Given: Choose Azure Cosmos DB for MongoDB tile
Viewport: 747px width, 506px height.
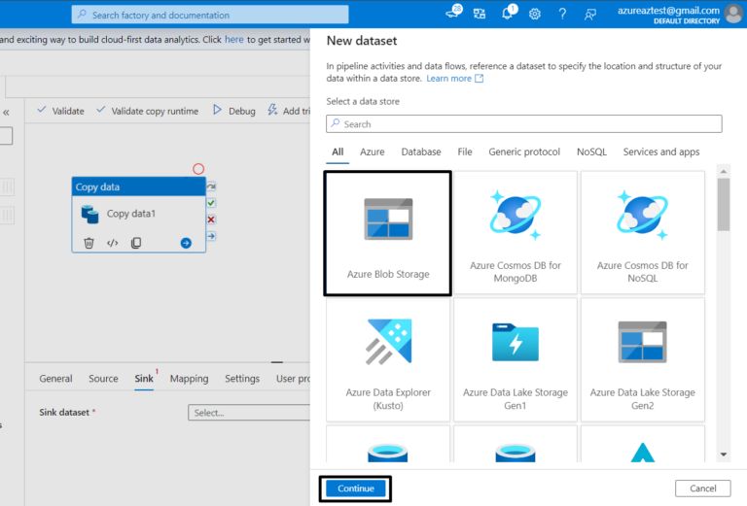Looking at the screenshot, I should click(515, 233).
